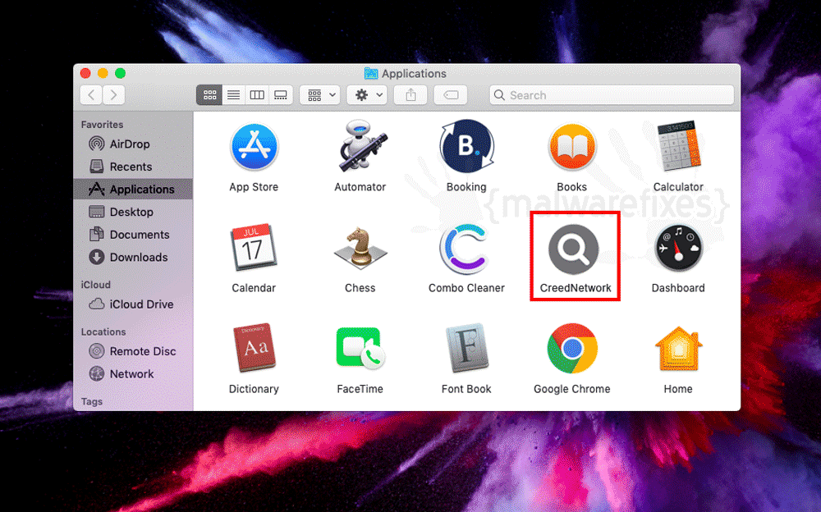Click the Calculator name label
Viewport: 821px width, 512px height.
pyautogui.click(x=678, y=187)
